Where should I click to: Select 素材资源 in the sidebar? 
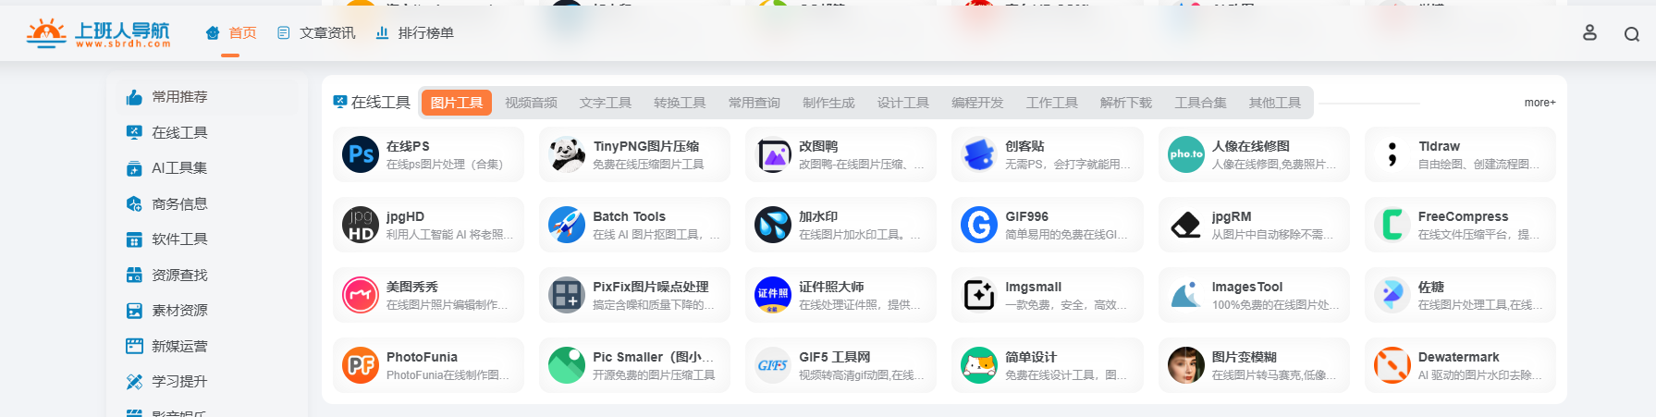coord(166,311)
